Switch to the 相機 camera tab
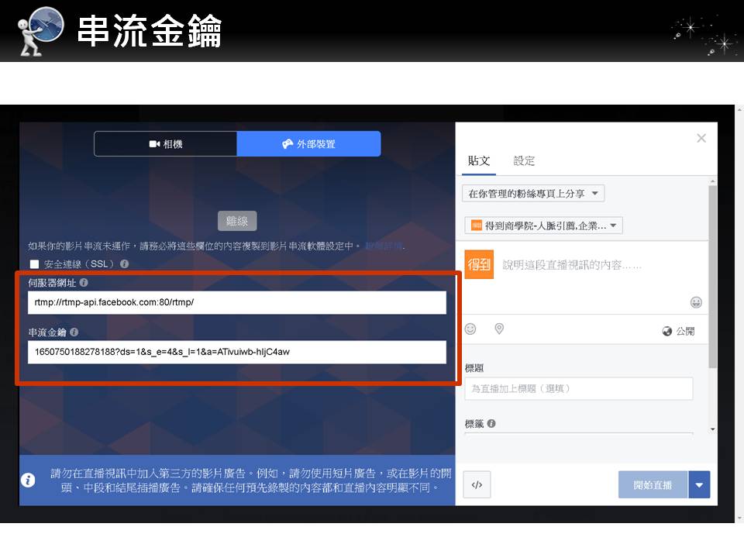 pos(166,144)
